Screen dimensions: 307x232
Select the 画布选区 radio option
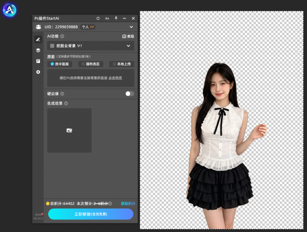(91, 64)
